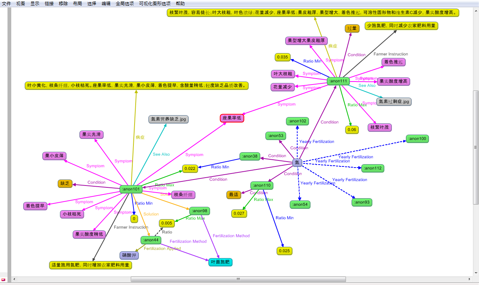Screen dimensions: 479x285
Task: Select the yellow 0.022 value node
Action: (190, 169)
